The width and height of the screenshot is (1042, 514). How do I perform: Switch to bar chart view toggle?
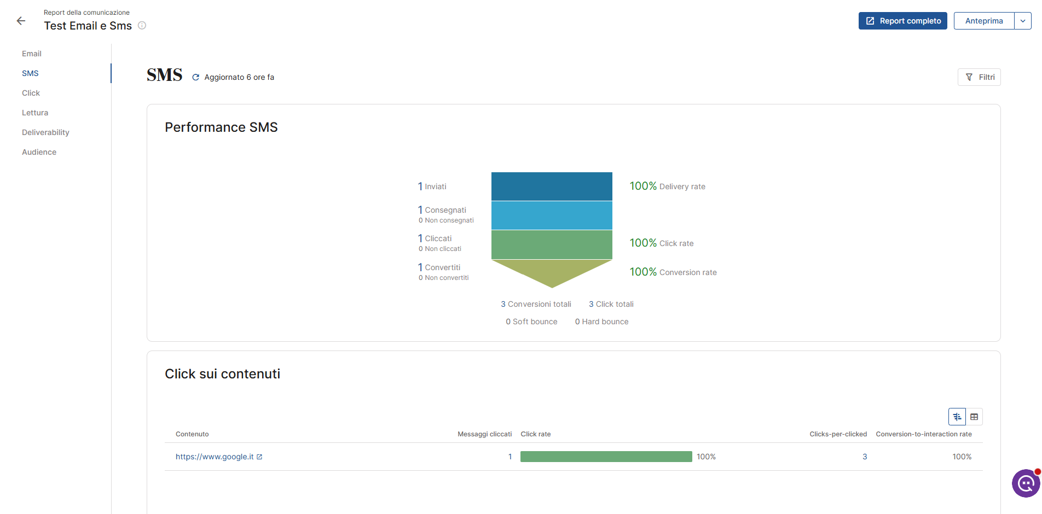pos(957,417)
